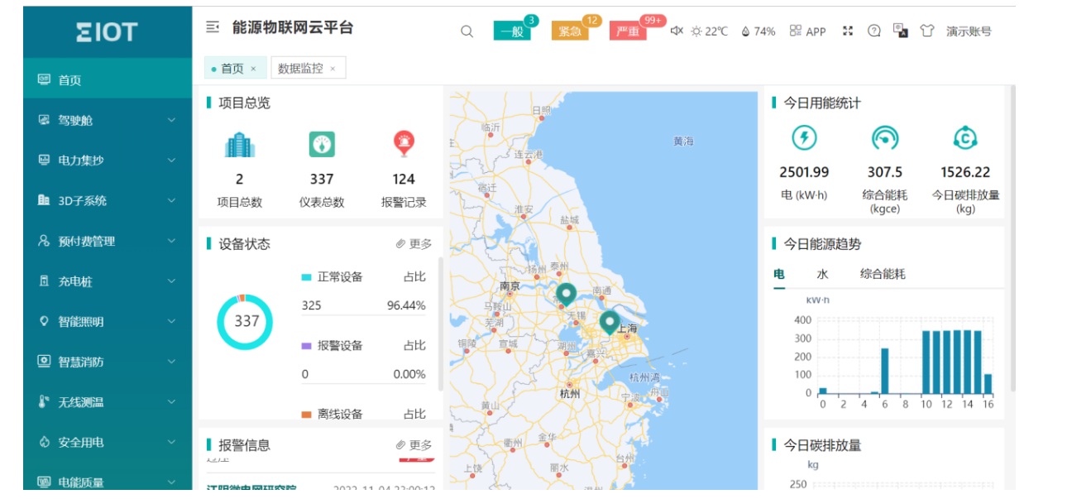Click the humidity droplet icon
Viewport: 1072px width, 499px height.
point(745,31)
